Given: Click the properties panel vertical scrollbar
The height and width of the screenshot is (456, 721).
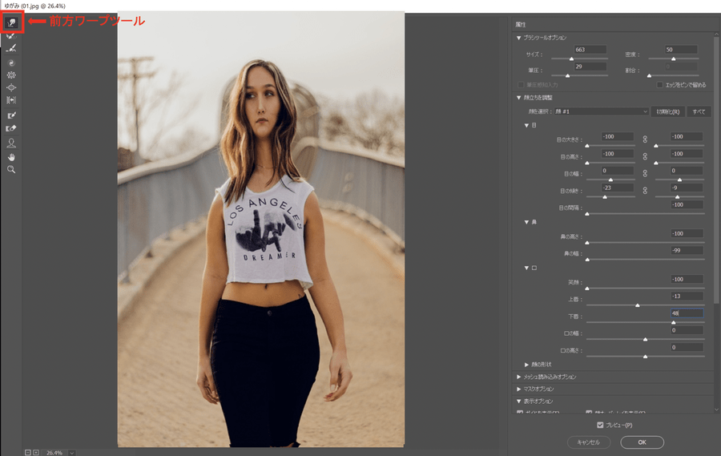Looking at the screenshot, I should coord(716,168).
